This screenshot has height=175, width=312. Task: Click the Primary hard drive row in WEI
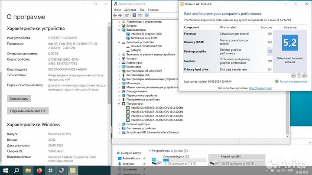pos(228,69)
